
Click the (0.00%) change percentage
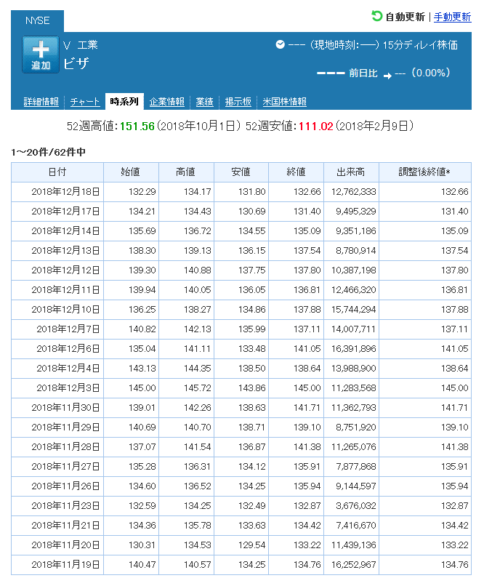coord(431,73)
